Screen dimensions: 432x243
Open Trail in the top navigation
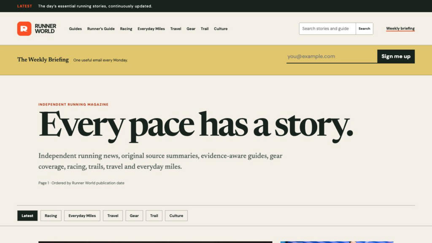tap(205, 29)
